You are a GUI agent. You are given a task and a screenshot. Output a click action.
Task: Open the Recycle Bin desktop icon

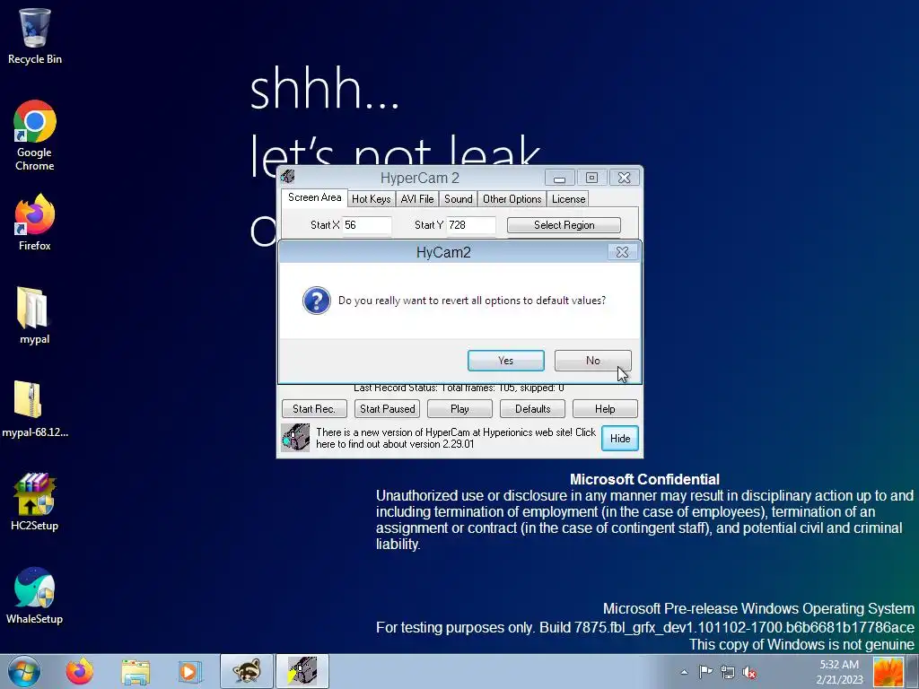[x=35, y=36]
